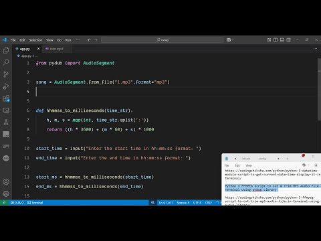
Task: Click line number 6 in the gutter
Action: pyautogui.click(x=28, y=110)
